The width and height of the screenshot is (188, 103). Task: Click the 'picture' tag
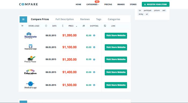pyautogui.click(x=157, y=10)
